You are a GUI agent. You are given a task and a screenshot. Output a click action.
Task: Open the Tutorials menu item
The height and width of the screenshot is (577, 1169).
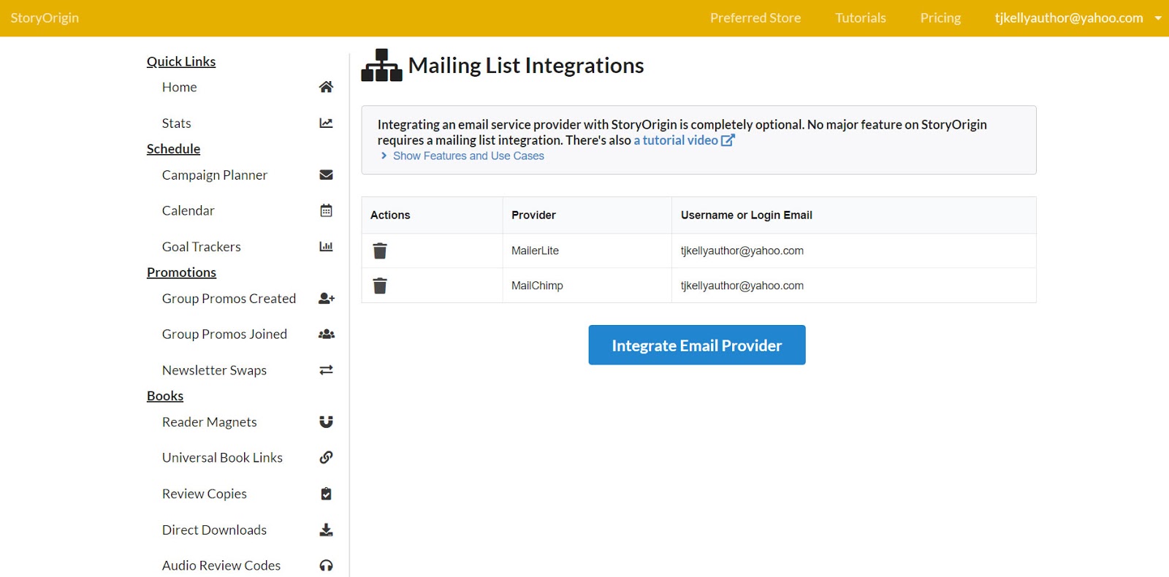coord(860,18)
